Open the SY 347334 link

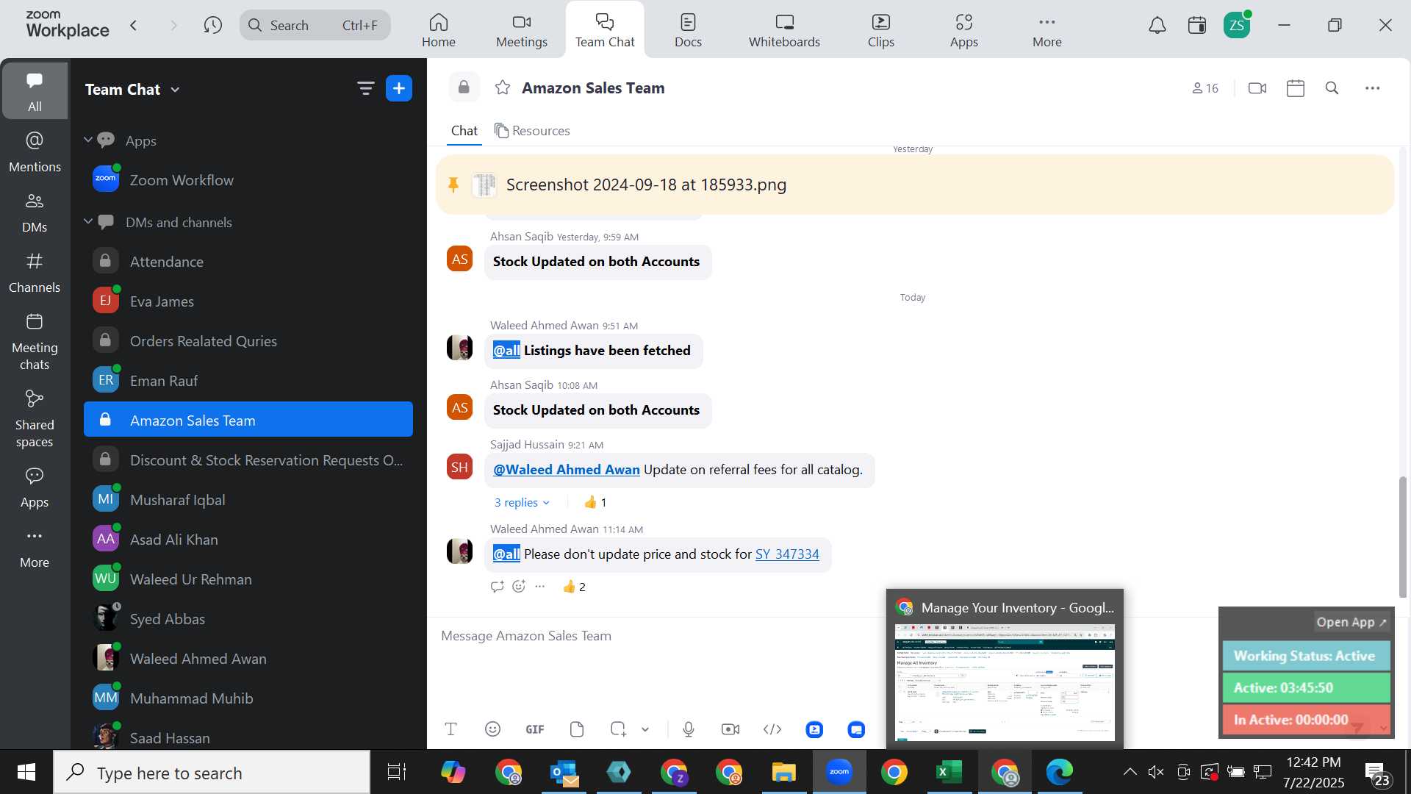click(x=787, y=554)
